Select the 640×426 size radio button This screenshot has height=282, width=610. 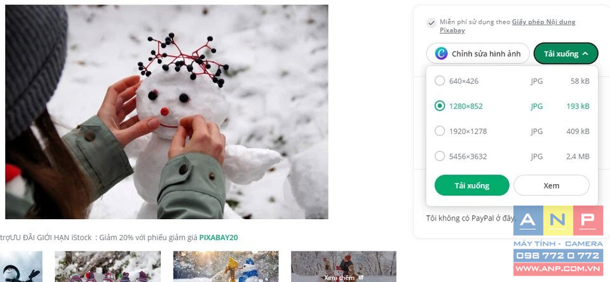tap(440, 81)
